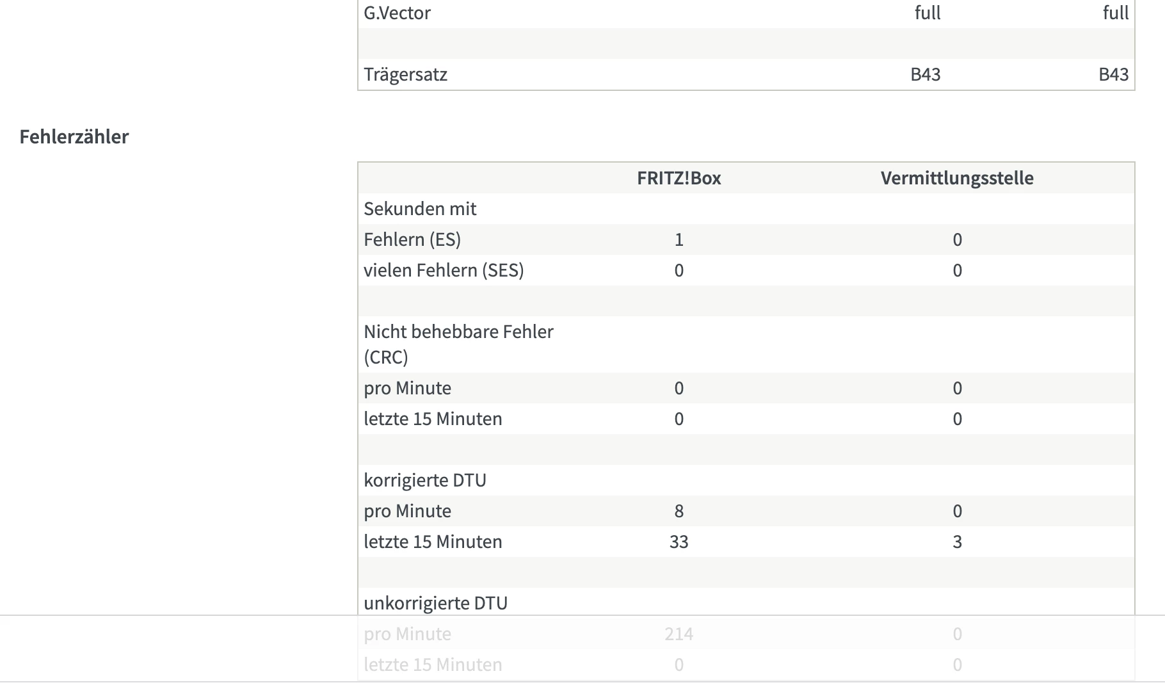This screenshot has width=1165, height=685.
Task: Click unkorrigierte DTU pro Minute value 214
Action: pyautogui.click(x=679, y=634)
